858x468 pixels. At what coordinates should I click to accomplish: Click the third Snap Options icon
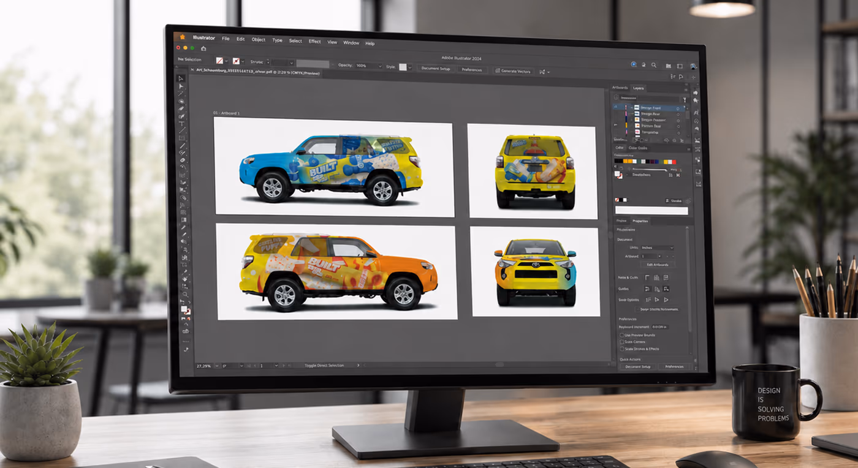[666, 300]
